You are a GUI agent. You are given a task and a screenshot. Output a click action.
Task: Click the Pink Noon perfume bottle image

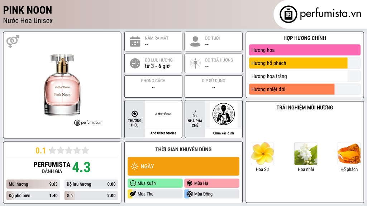(62, 85)
